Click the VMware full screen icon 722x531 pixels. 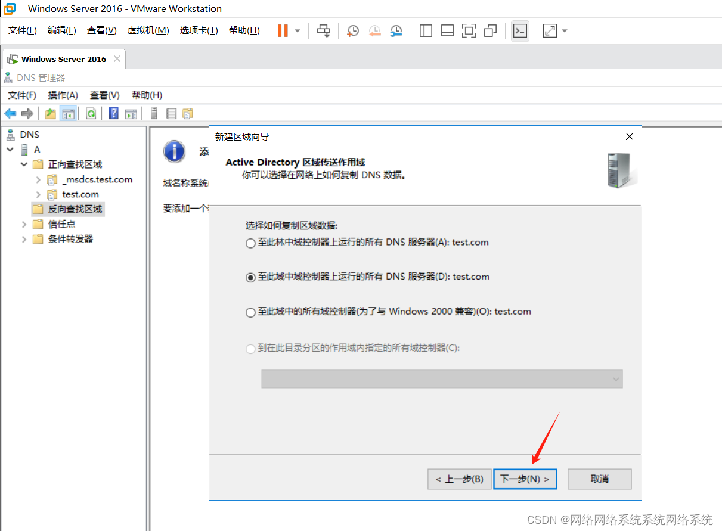coord(549,30)
